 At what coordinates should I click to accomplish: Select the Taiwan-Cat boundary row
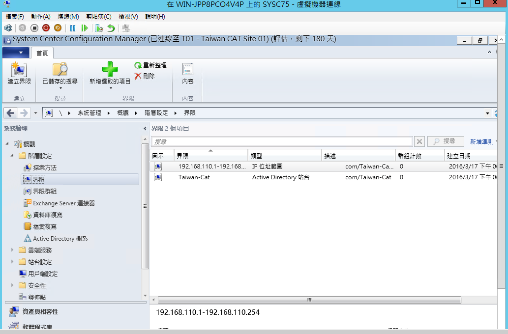[324, 177]
